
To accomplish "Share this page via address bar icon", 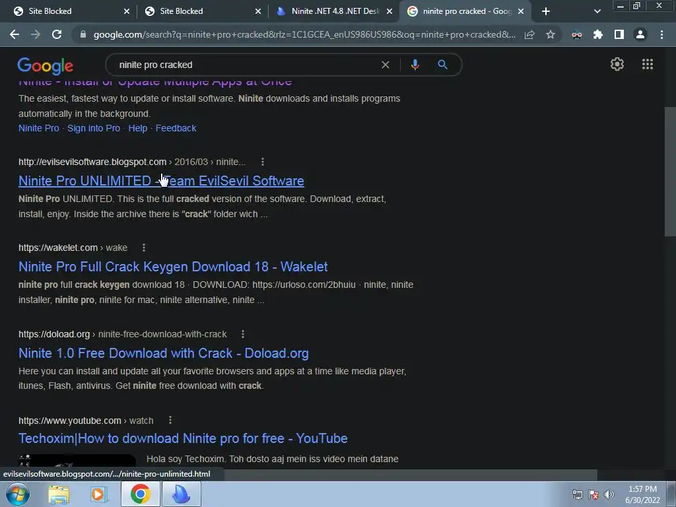I will [x=529, y=34].
